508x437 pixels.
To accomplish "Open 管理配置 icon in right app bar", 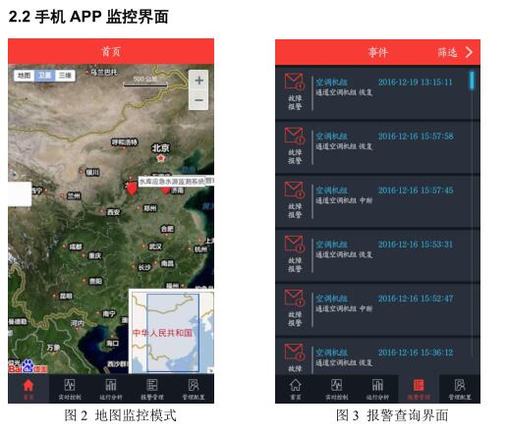I will pos(460,389).
